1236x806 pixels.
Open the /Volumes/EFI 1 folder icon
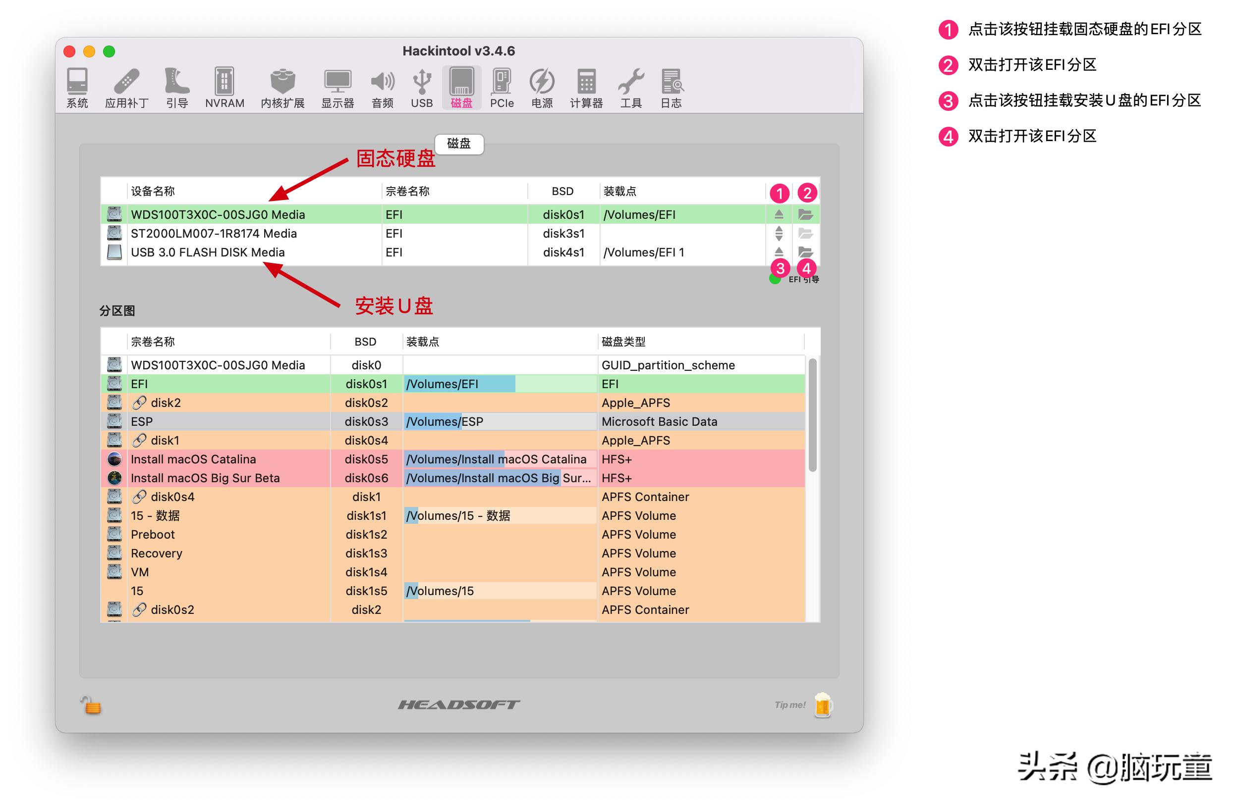pyautogui.click(x=805, y=252)
